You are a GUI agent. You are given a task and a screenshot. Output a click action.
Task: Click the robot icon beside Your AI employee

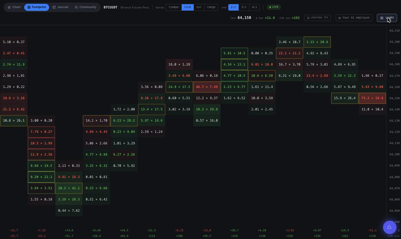coord(339,18)
